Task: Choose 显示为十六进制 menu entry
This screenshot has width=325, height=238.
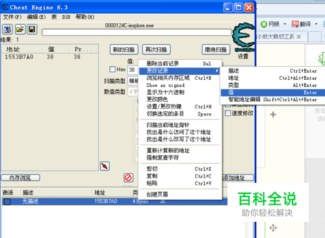Action: 179,92
